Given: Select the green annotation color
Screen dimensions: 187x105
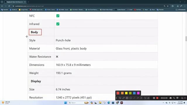Looking at the screenshot, I should click(x=130, y=93).
